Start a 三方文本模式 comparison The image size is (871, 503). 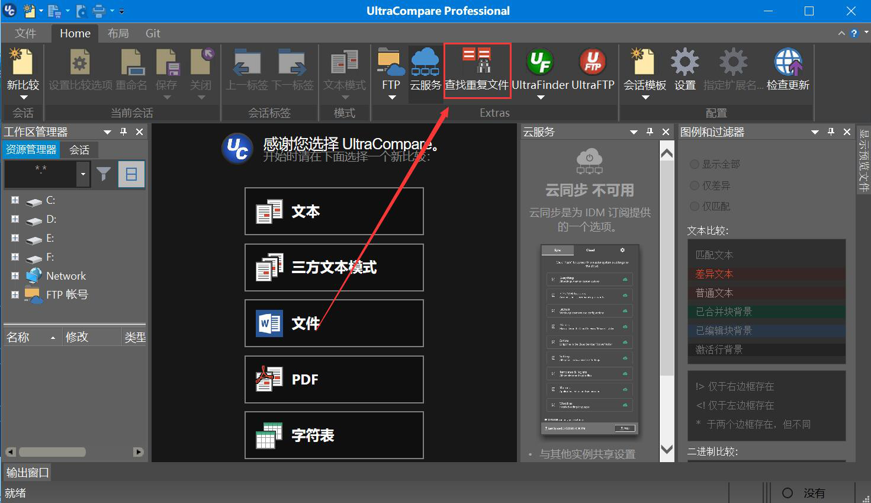[334, 267]
